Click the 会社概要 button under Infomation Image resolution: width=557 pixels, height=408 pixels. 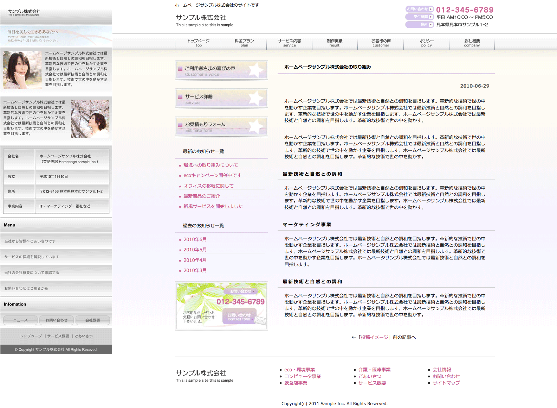tap(92, 320)
